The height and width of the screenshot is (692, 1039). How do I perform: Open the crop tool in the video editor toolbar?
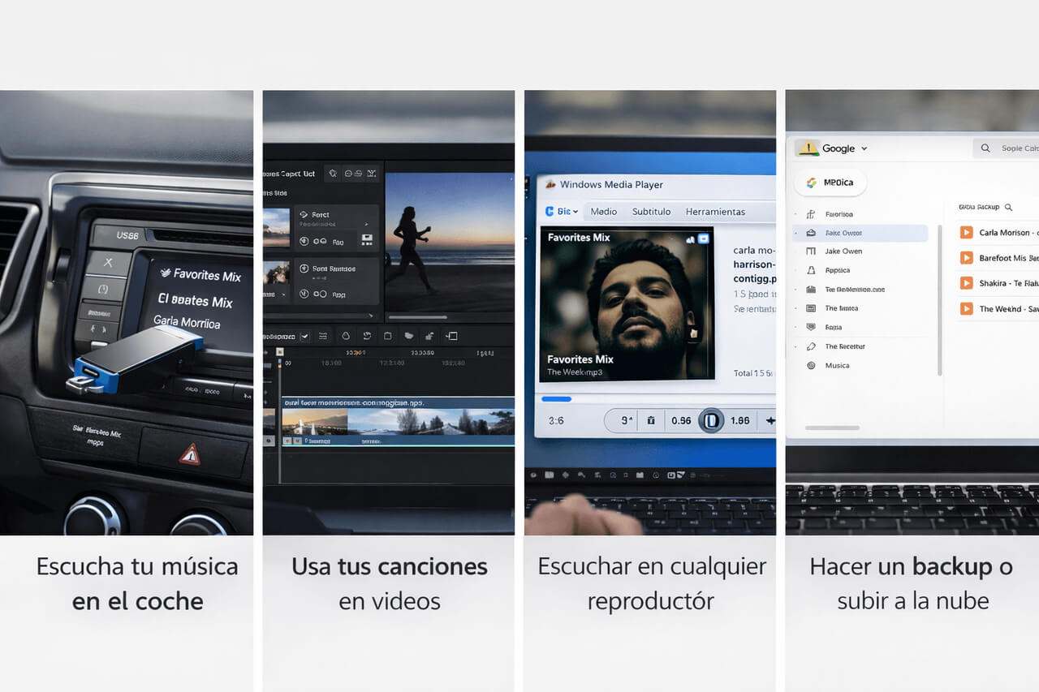pos(389,336)
